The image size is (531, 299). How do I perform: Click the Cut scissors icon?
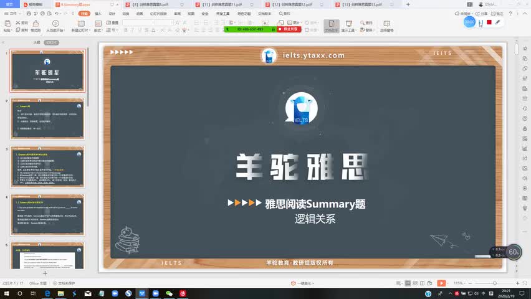point(18,22)
